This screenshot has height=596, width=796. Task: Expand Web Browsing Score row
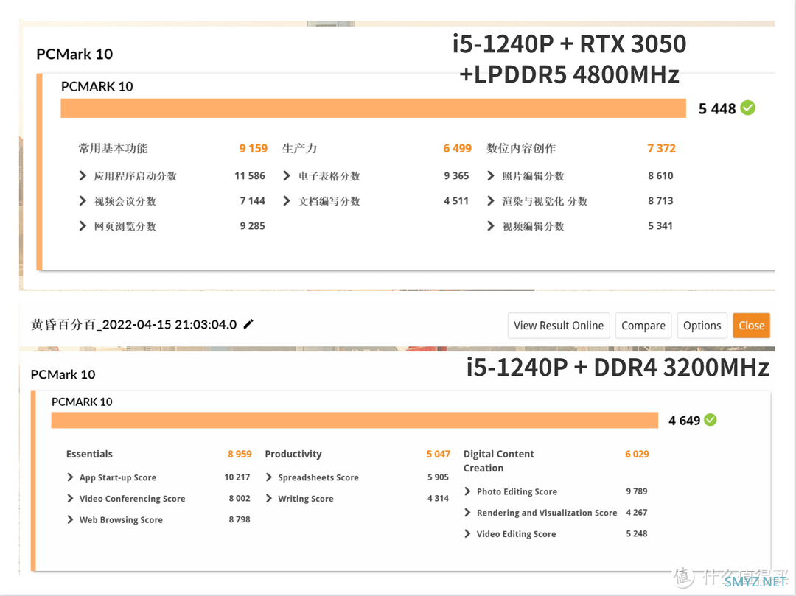(x=70, y=519)
